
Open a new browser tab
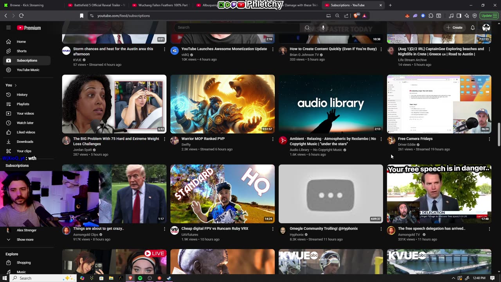390,5
